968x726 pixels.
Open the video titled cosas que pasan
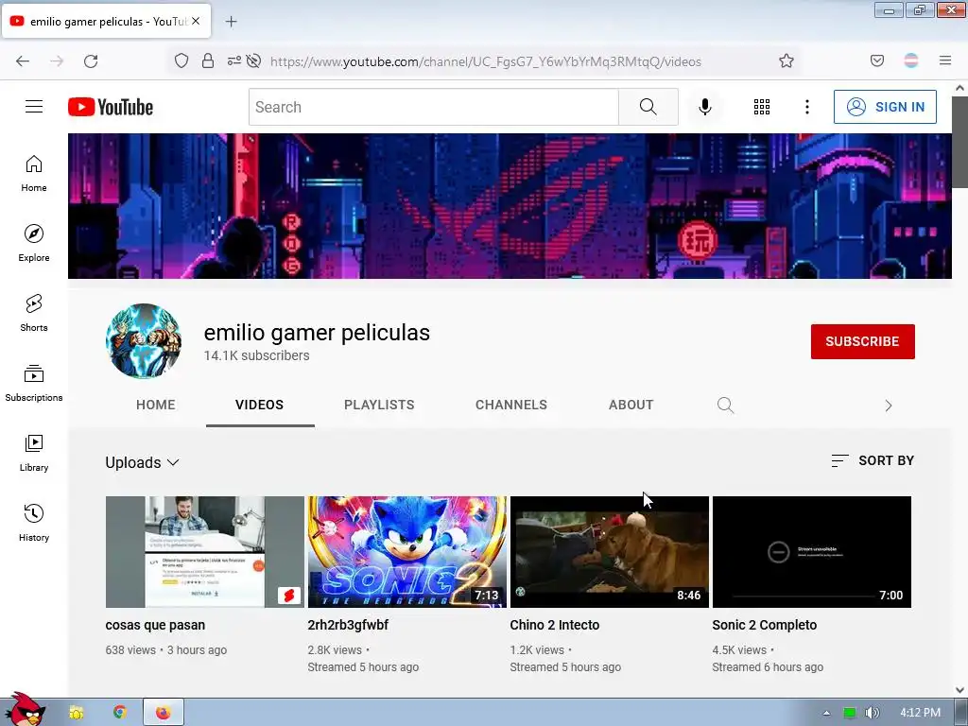point(155,625)
